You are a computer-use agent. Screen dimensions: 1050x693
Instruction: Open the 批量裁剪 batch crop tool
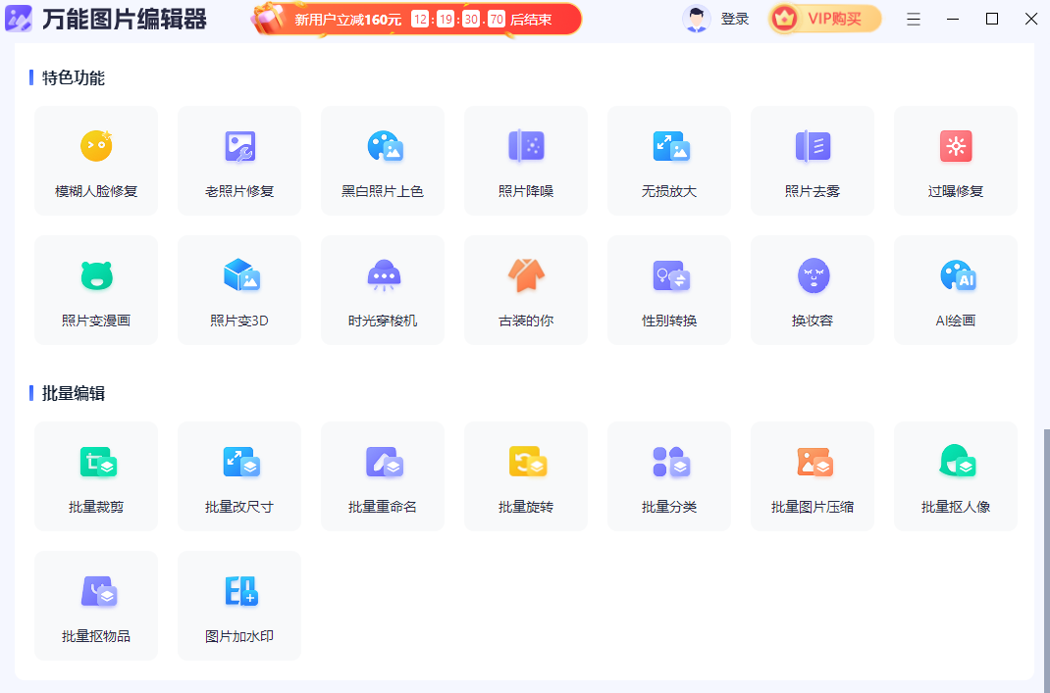(x=96, y=475)
